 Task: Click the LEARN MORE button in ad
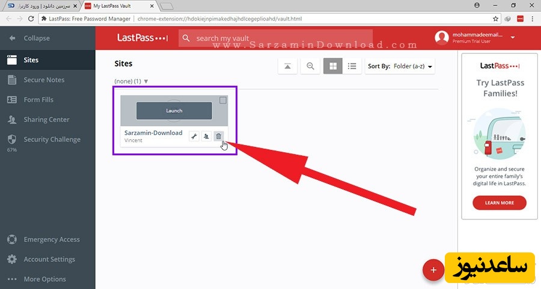(x=499, y=203)
